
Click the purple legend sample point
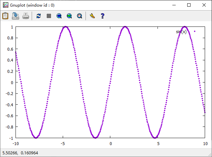pyautogui.click(x=195, y=31)
